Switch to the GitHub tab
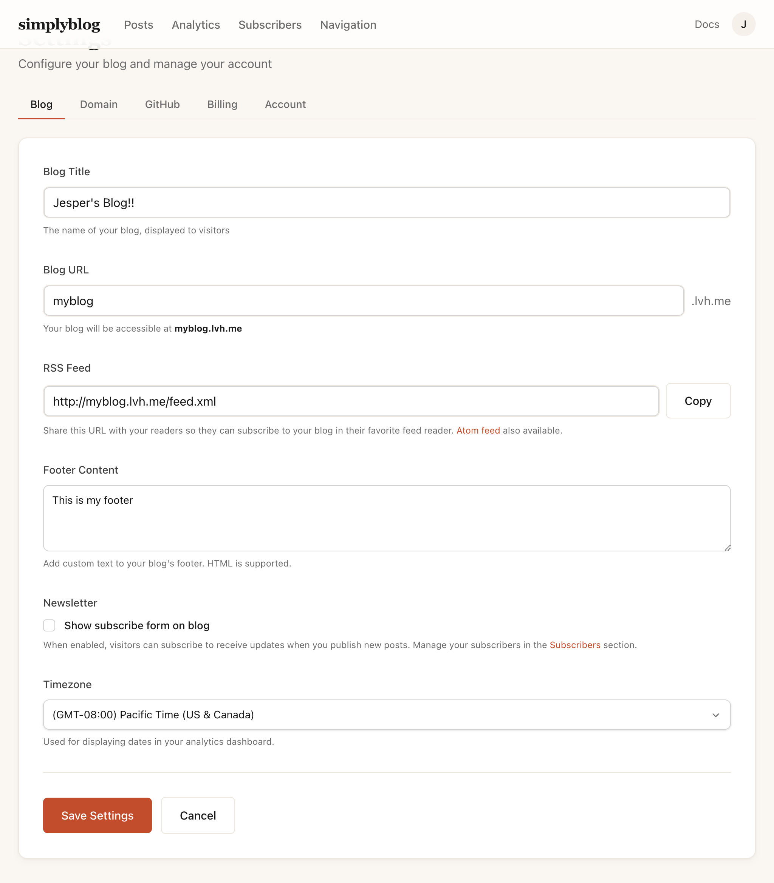The image size is (774, 883). (x=162, y=105)
